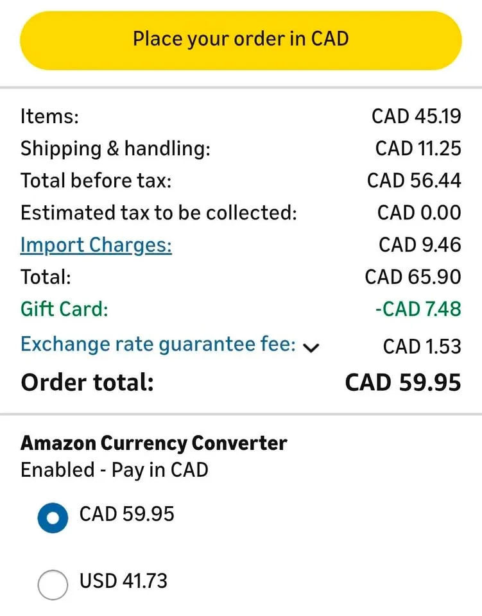Select the USD 41.73 radio button

(53, 584)
